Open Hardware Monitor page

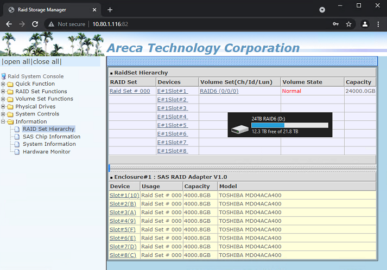coord(46,152)
